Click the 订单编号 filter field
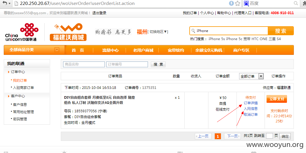 (127, 64)
